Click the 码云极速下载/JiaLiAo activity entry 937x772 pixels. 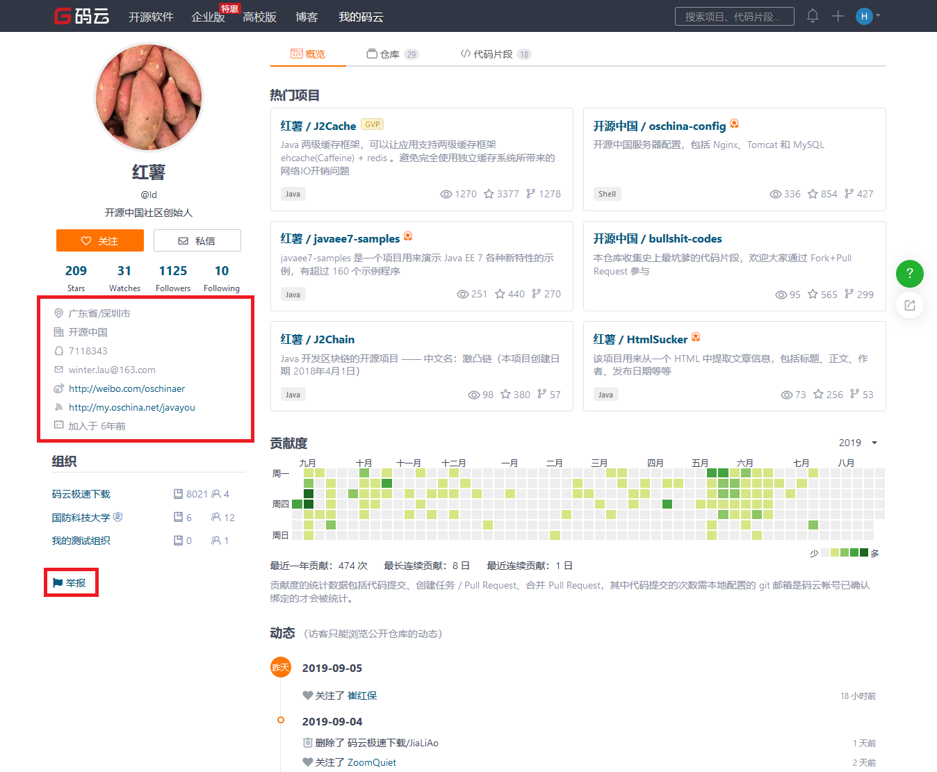point(393,743)
